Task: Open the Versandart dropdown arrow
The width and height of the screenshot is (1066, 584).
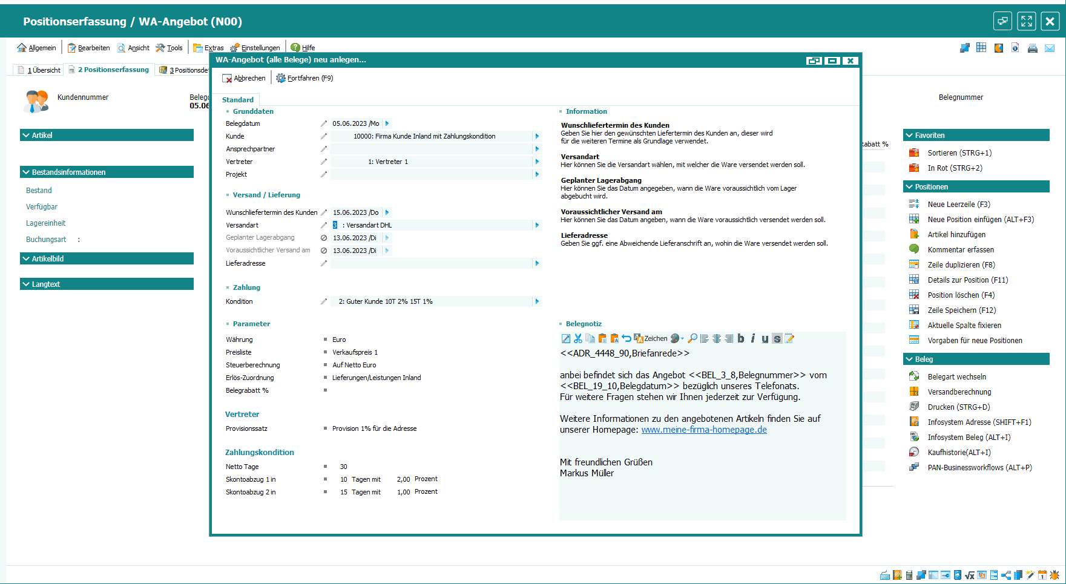Action: [537, 225]
